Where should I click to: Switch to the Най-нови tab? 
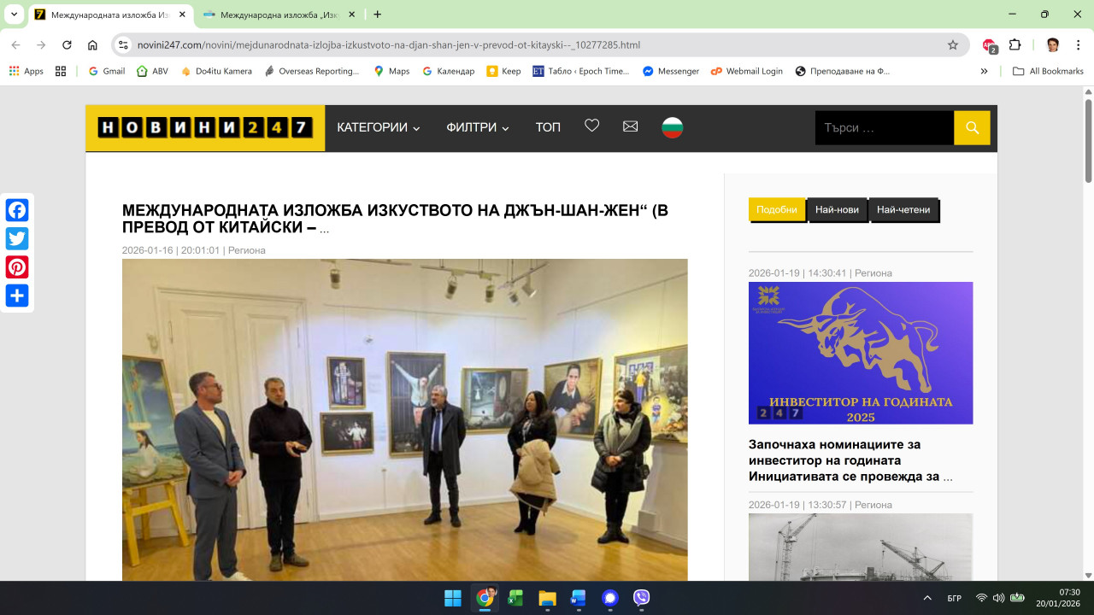(837, 210)
